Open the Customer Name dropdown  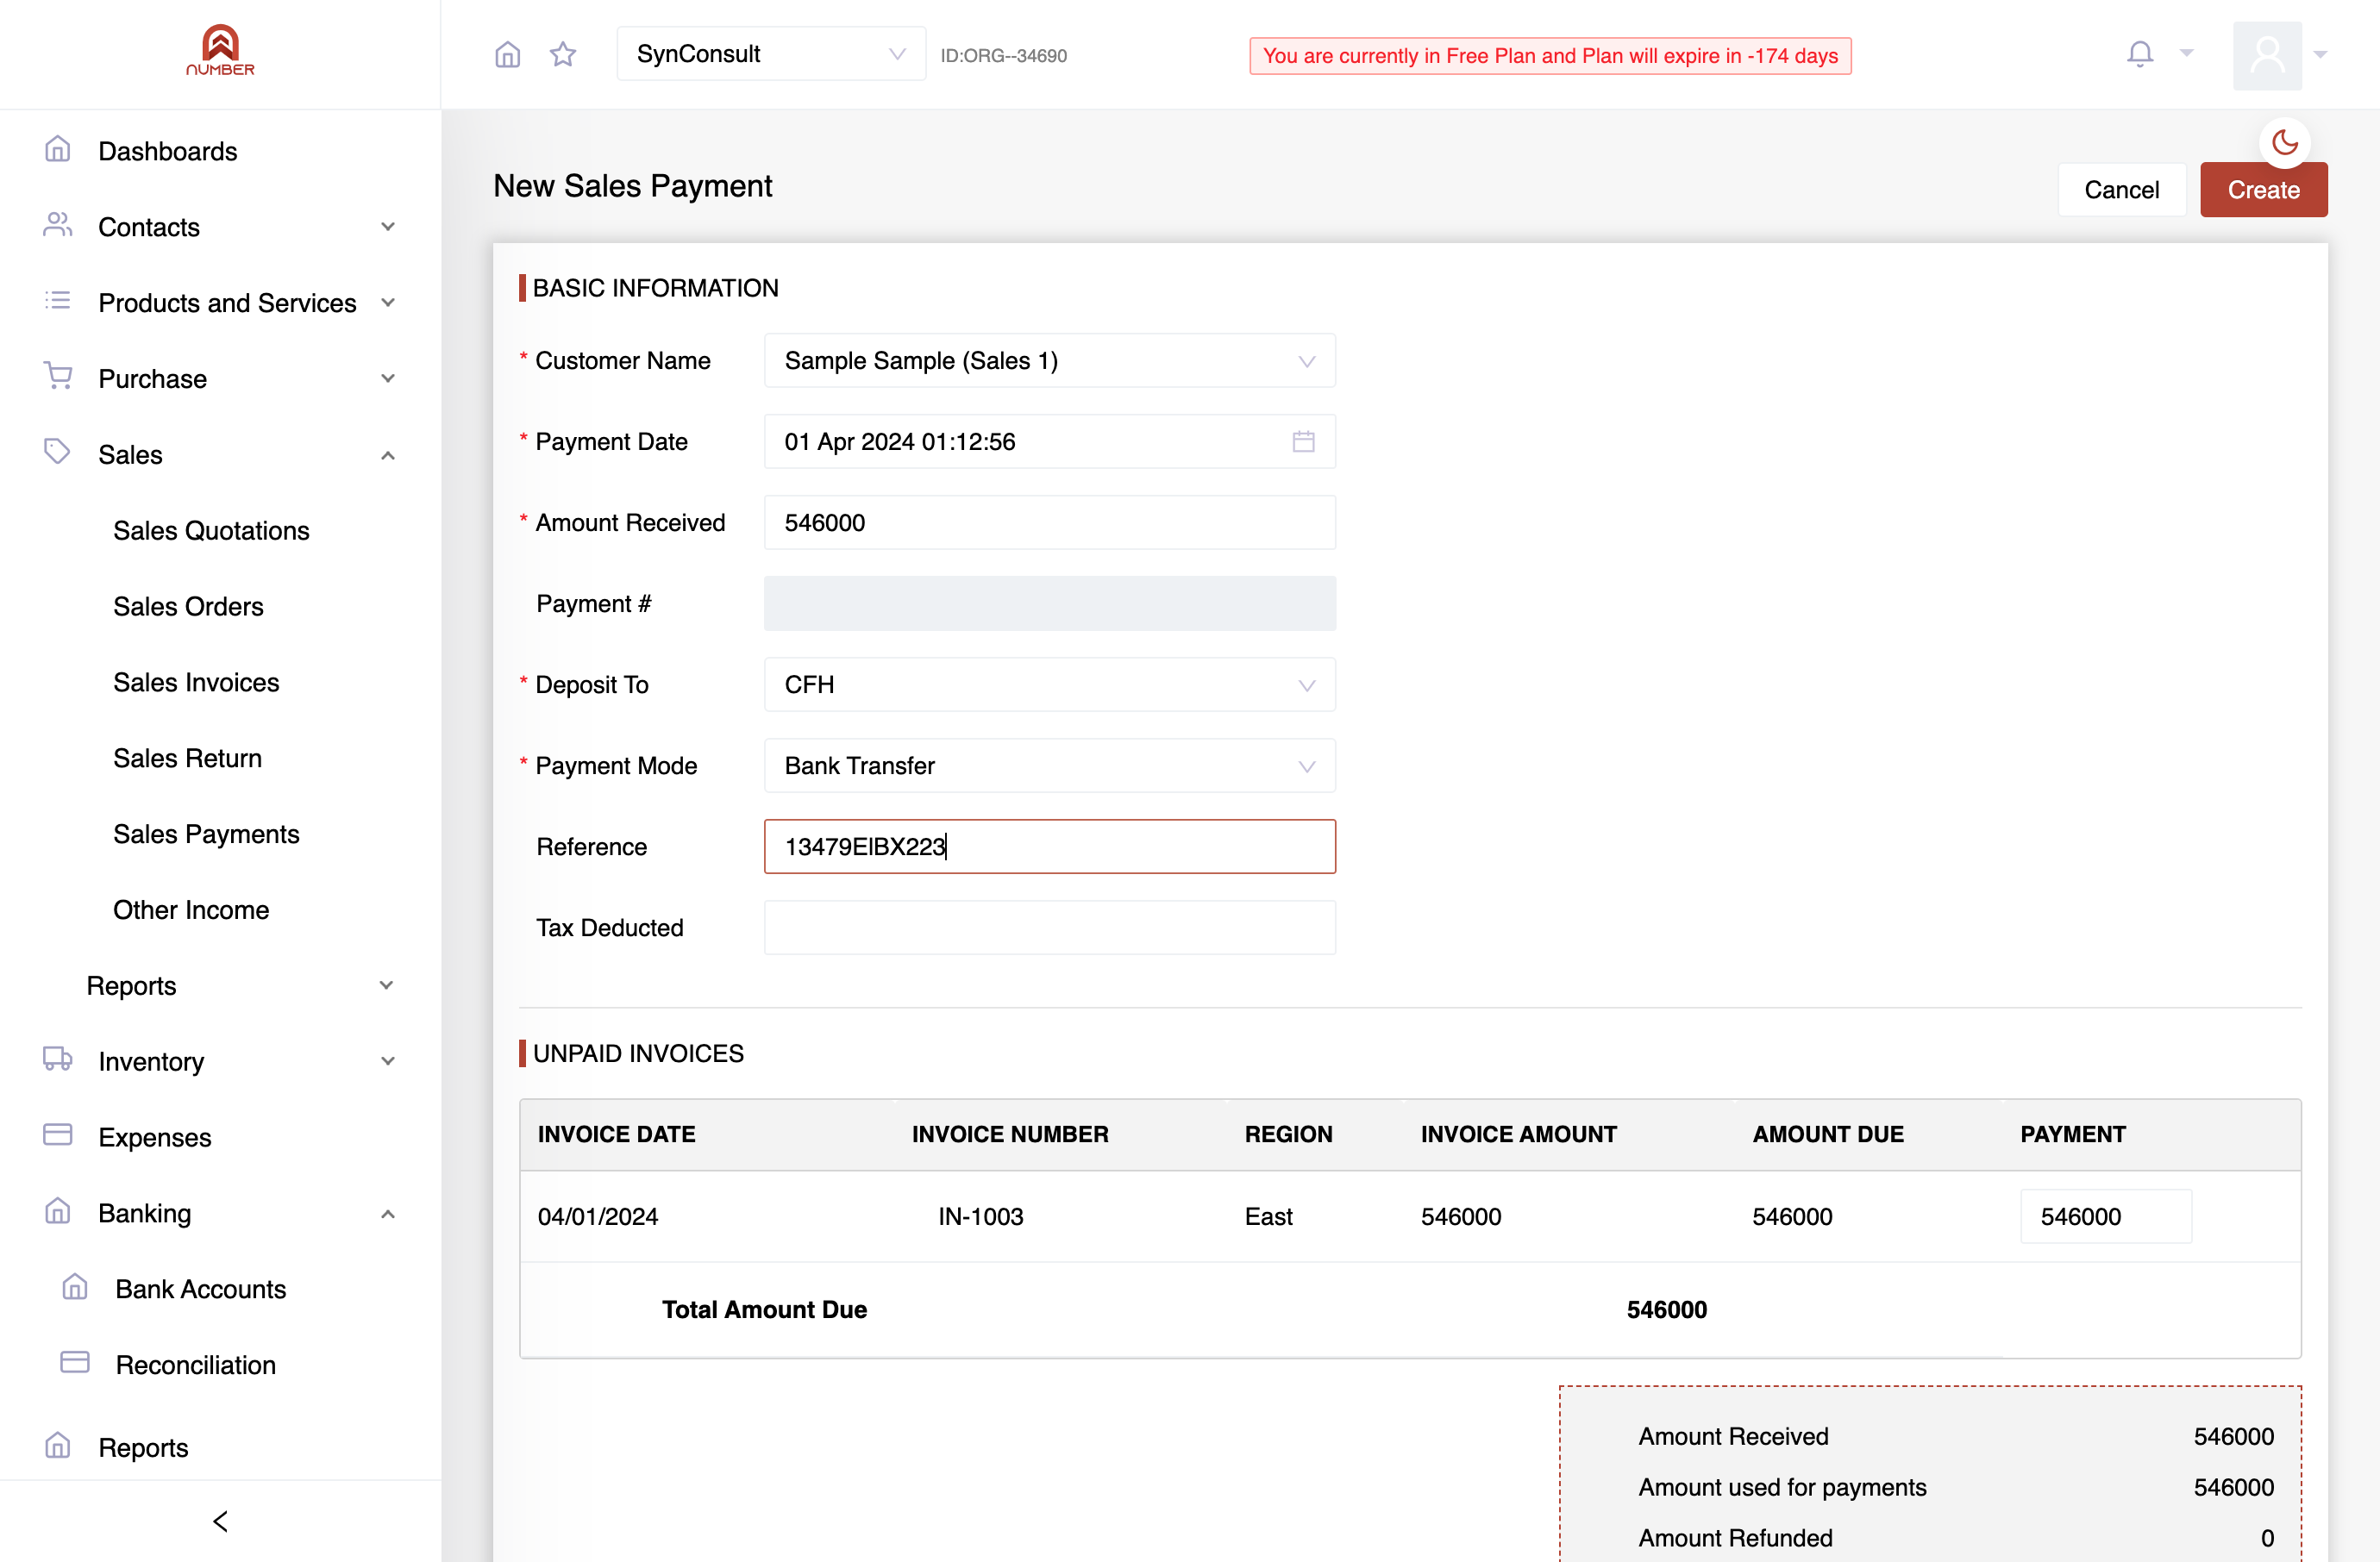coord(1049,361)
